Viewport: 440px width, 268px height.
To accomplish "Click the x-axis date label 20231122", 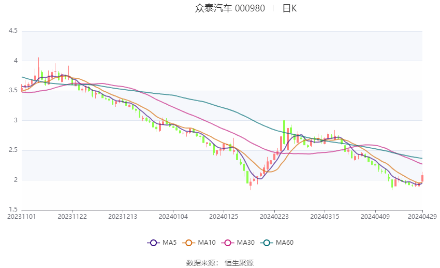I will point(72,217).
